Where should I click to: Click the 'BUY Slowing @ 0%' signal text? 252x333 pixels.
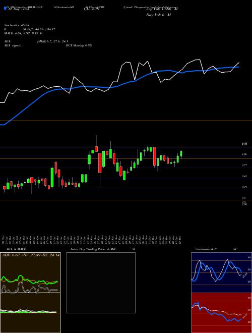click(x=79, y=45)
